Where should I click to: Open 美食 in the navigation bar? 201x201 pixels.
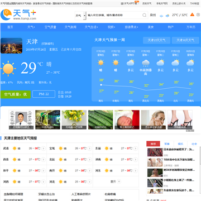[151, 27]
